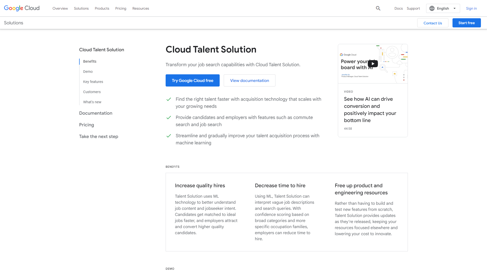
Task: Click the Try Google Cloud free button
Action: (192, 80)
